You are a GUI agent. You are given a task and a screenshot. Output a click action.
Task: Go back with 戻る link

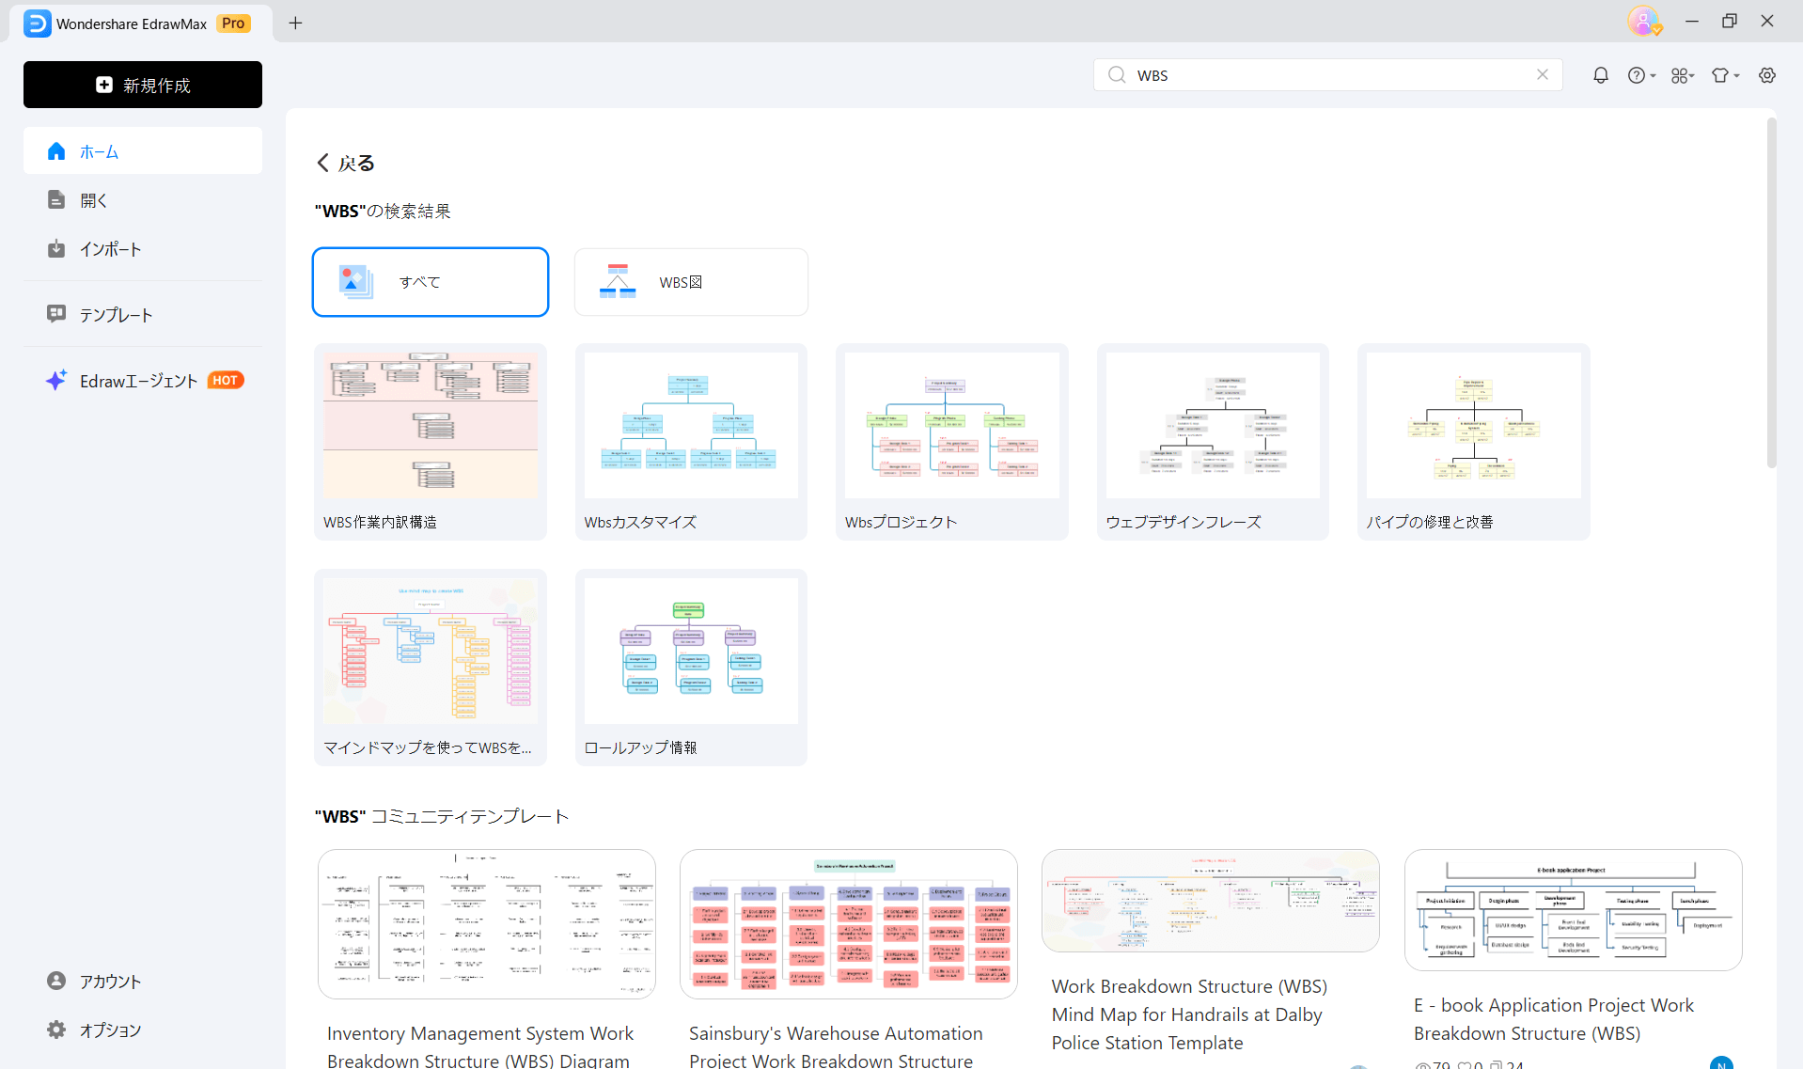(345, 164)
